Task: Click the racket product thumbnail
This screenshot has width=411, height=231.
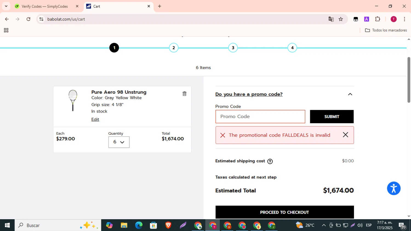Action: click(x=73, y=101)
